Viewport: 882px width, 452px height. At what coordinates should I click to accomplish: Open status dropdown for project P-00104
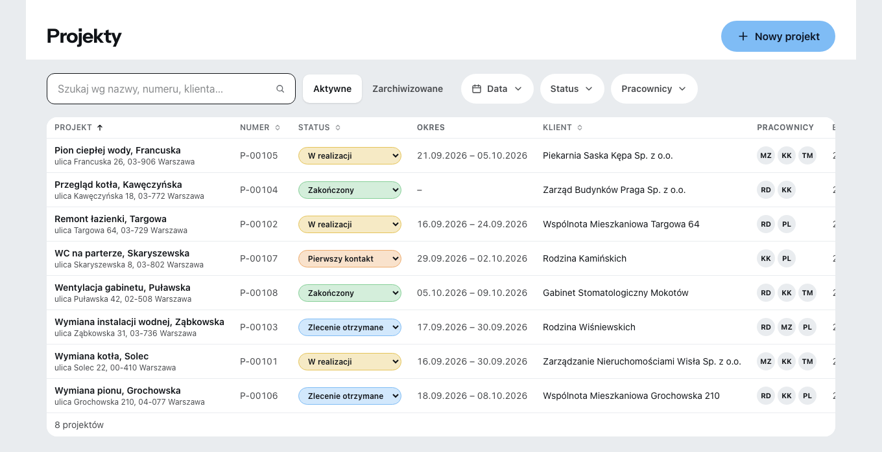pos(350,190)
